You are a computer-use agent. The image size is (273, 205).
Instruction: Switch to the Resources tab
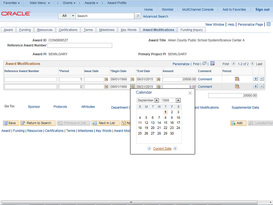(x=45, y=30)
